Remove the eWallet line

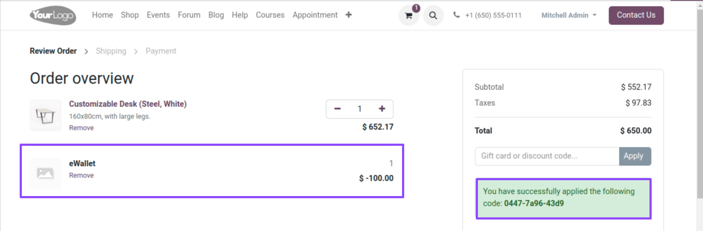pyautogui.click(x=81, y=175)
